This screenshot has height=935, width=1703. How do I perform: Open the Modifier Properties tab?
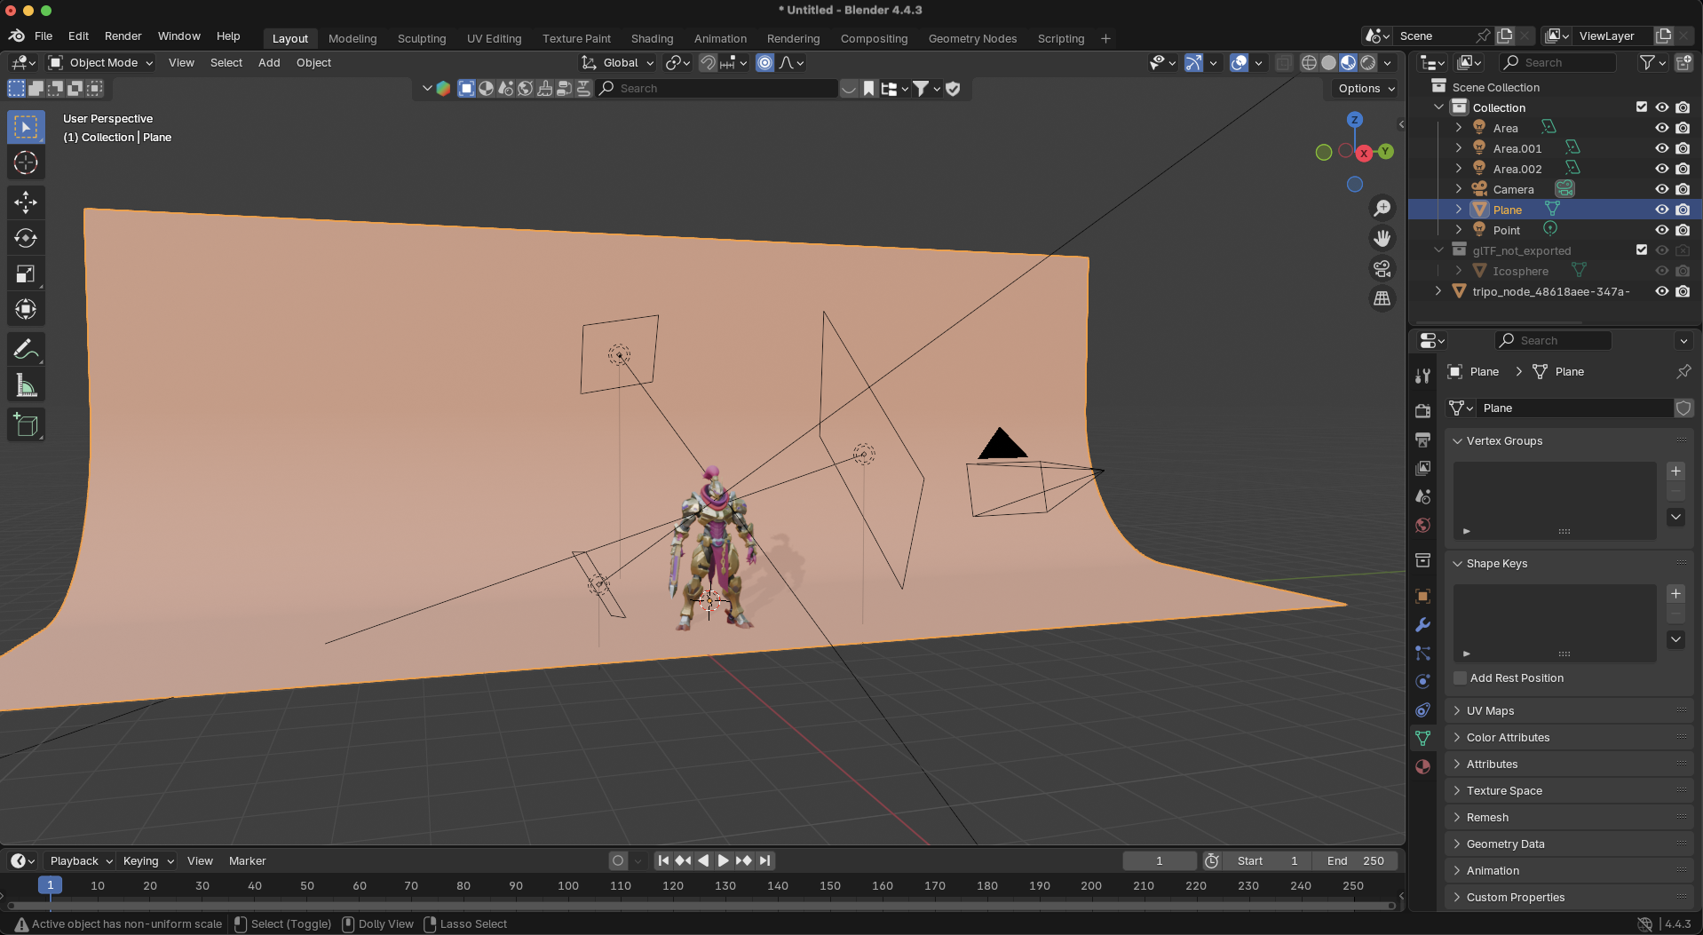pyautogui.click(x=1423, y=625)
